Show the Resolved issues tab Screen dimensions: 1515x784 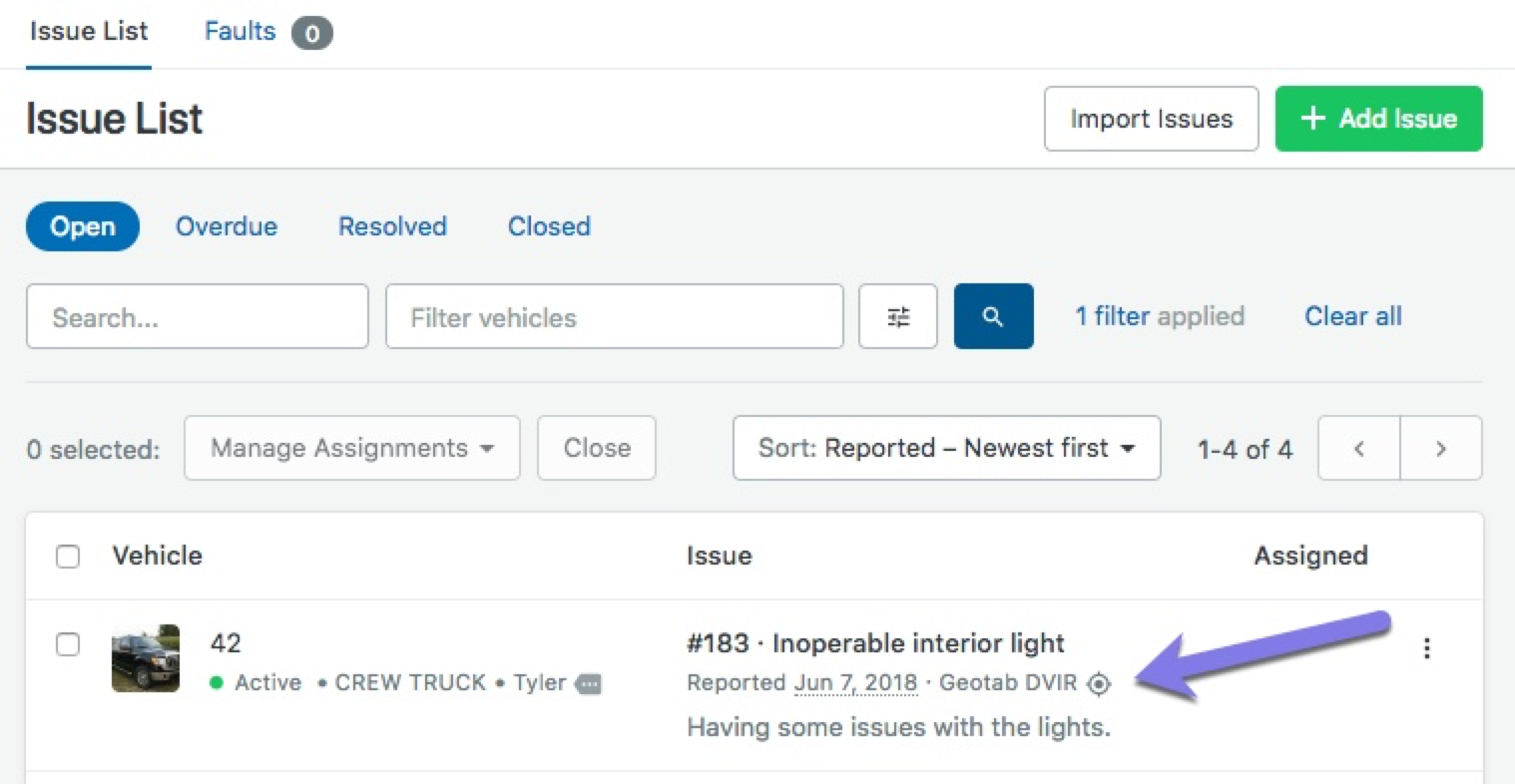(x=392, y=226)
